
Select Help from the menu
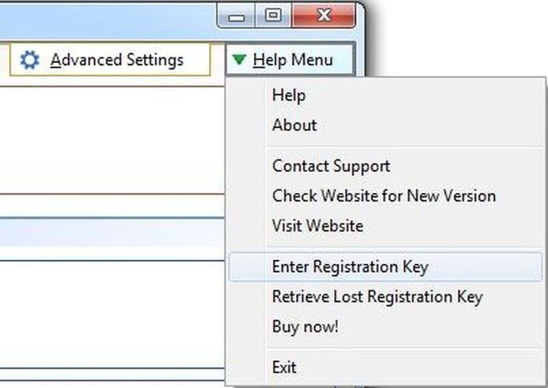pyautogui.click(x=288, y=96)
